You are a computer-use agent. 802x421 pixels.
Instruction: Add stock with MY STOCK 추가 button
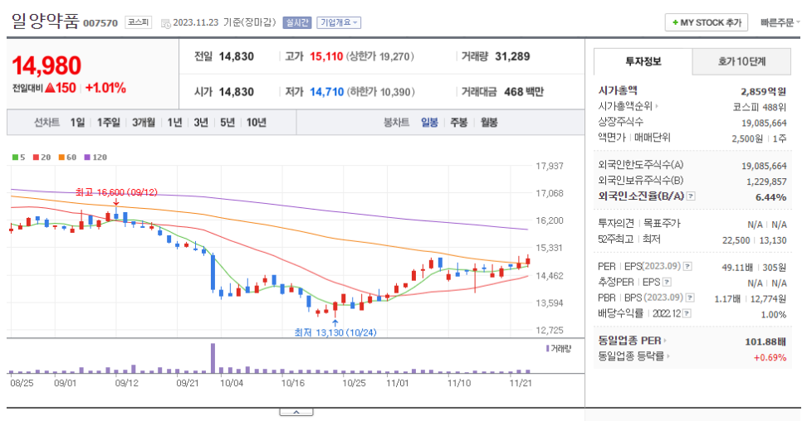(707, 22)
